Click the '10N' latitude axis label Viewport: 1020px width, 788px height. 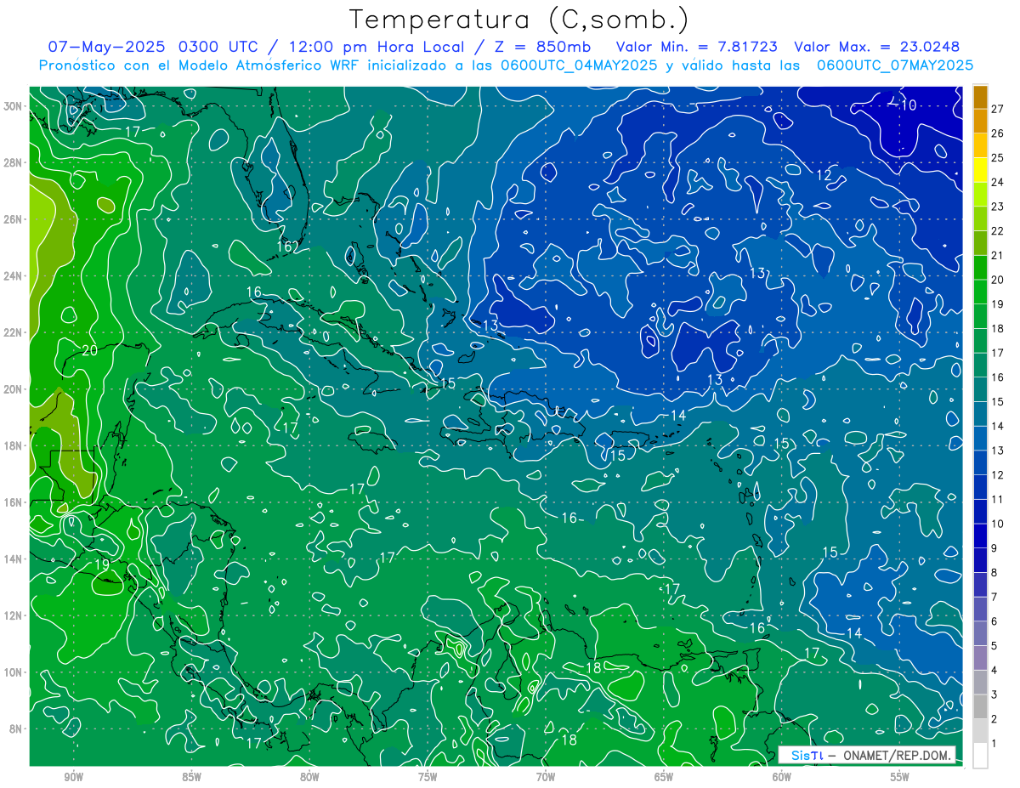tap(13, 672)
